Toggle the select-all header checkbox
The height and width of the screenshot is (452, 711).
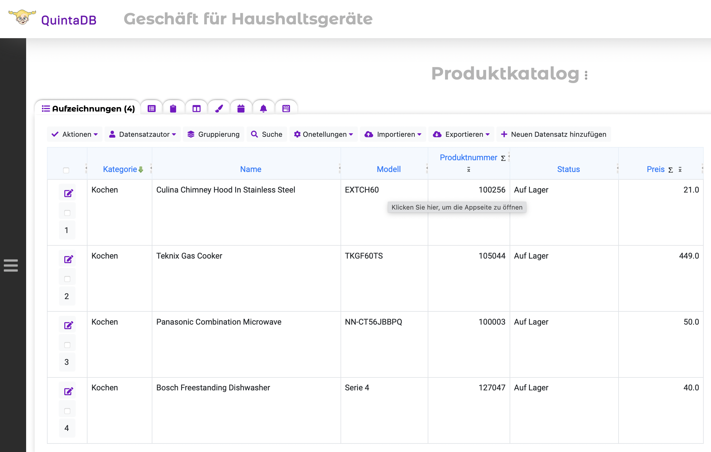(66, 170)
